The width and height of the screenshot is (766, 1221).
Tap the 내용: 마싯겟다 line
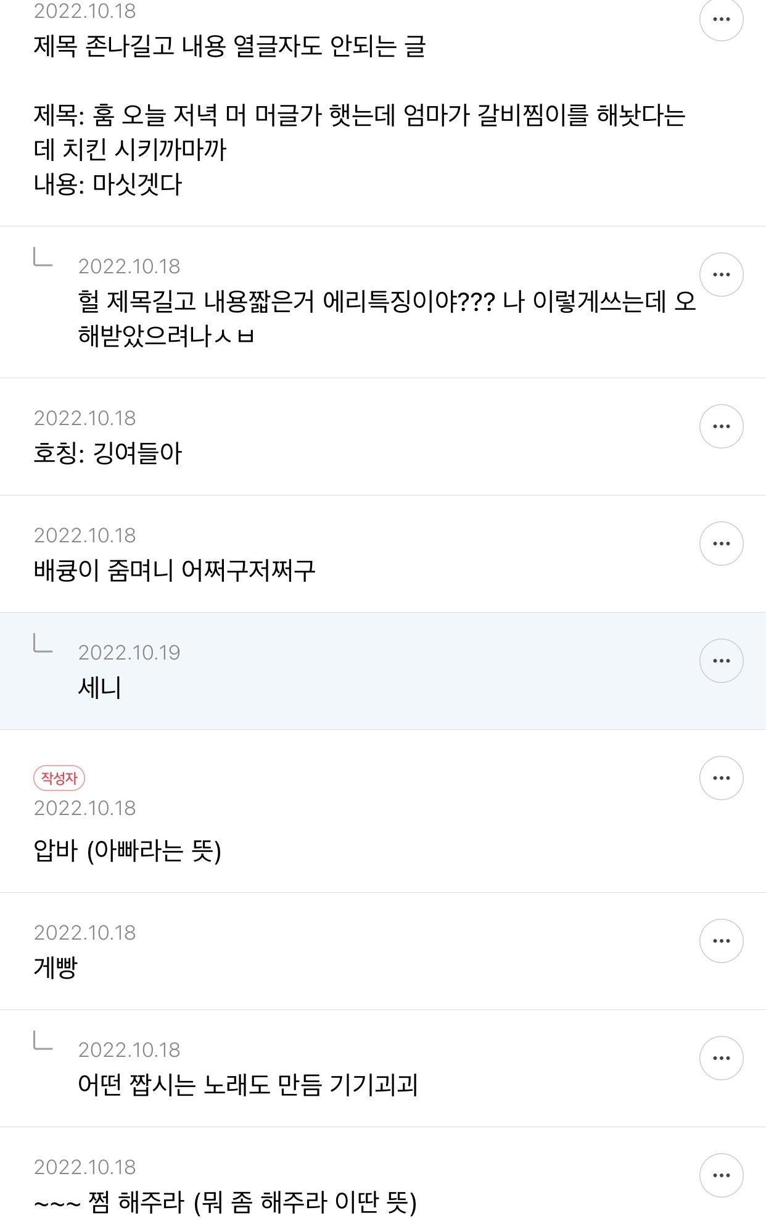[x=108, y=184]
